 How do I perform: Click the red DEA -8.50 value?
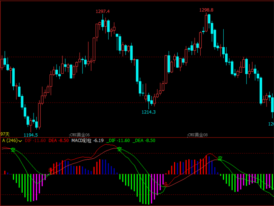pyautogui.click(x=59, y=141)
